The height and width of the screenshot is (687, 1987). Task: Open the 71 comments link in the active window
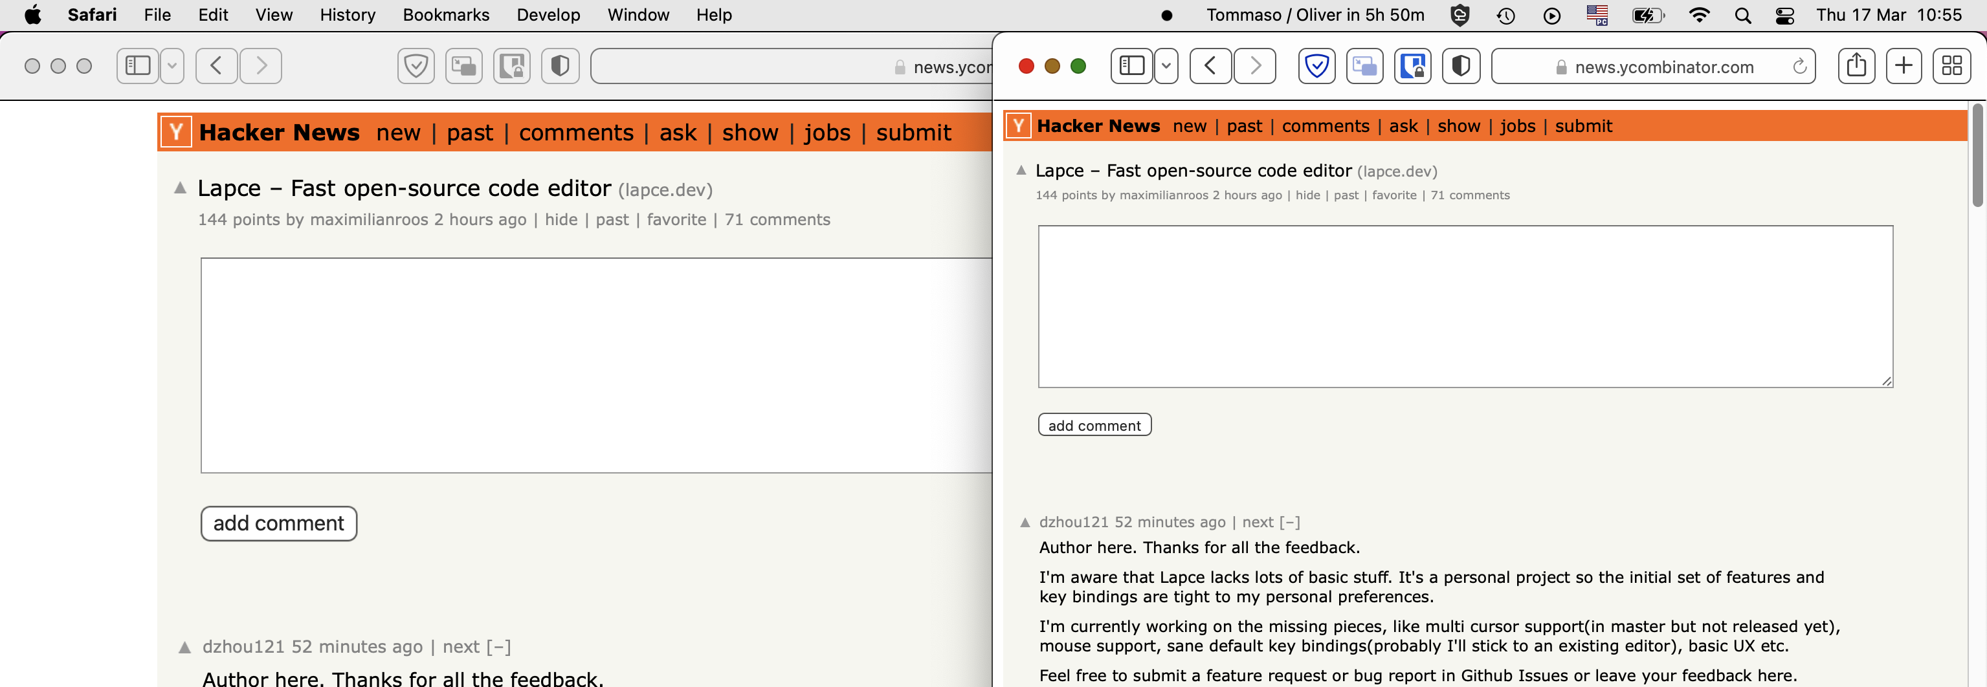tap(1471, 196)
